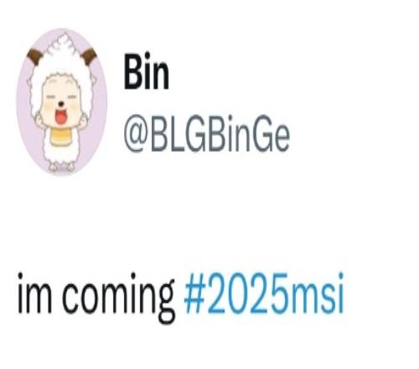The width and height of the screenshot is (419, 369).
Task: Click the word 'coming' in the tweet
Action: [x=118, y=298]
